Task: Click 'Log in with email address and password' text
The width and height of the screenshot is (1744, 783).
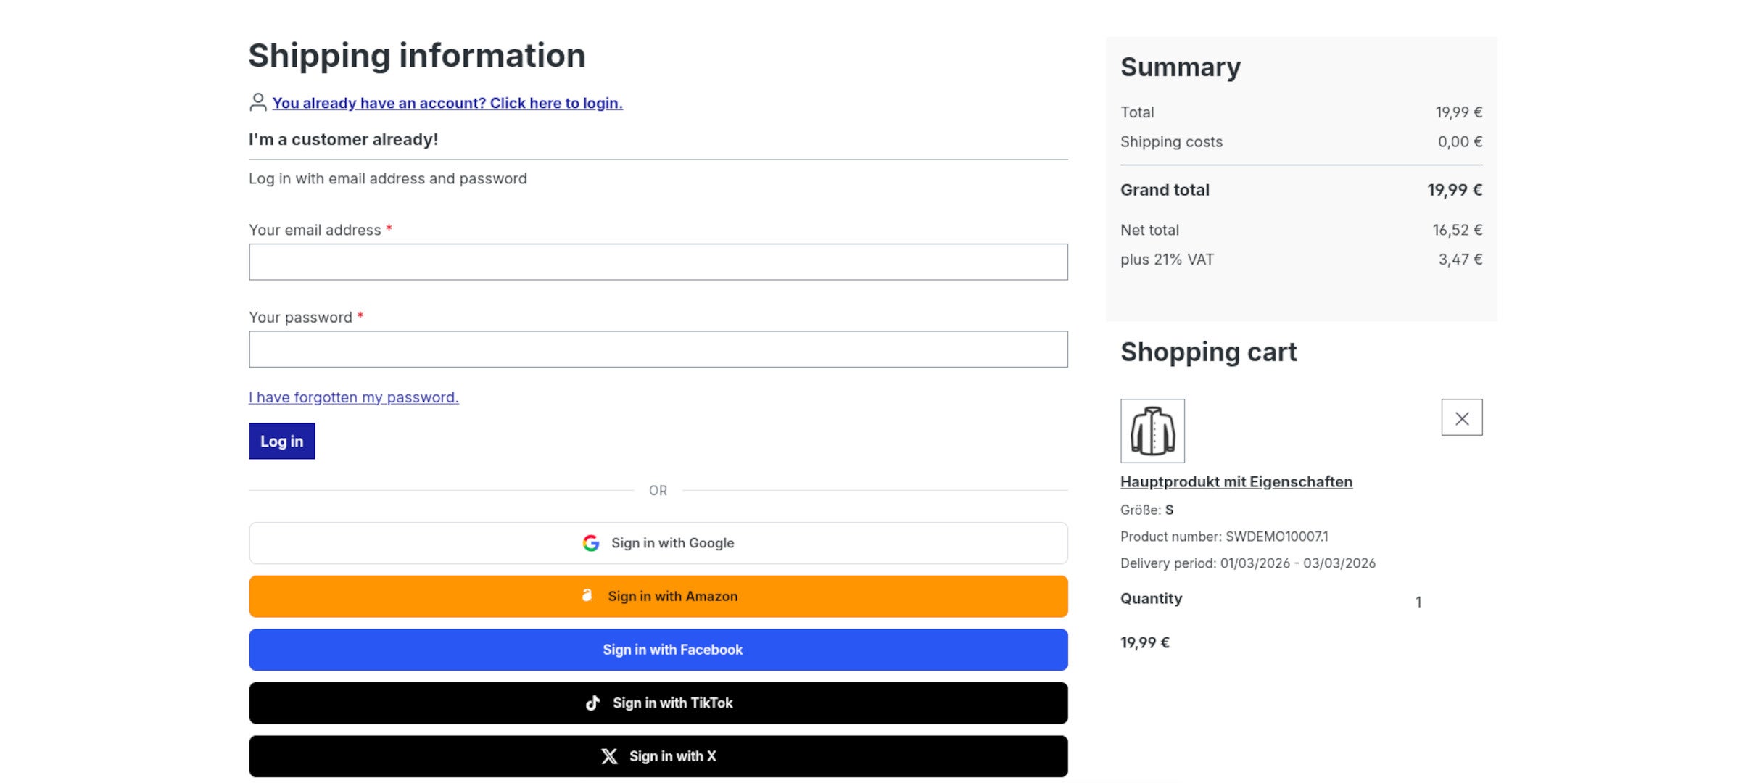Action: click(388, 178)
